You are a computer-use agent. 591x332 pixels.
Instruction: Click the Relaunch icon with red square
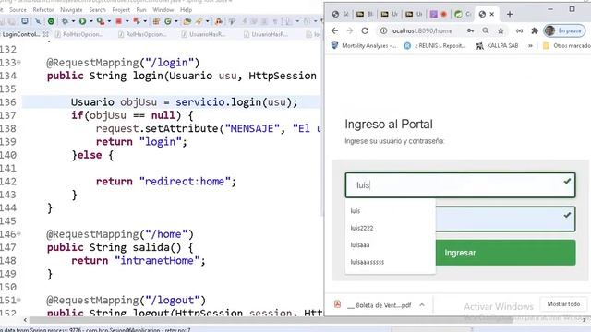(x=137, y=21)
